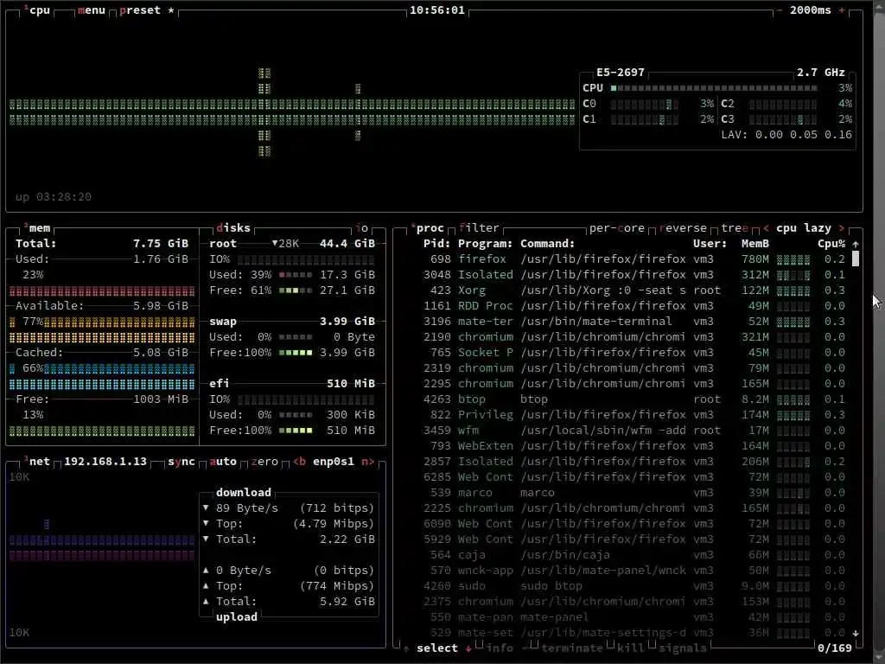The width and height of the screenshot is (885, 664).
Task: Select next sort column arrow
Action: (x=842, y=228)
